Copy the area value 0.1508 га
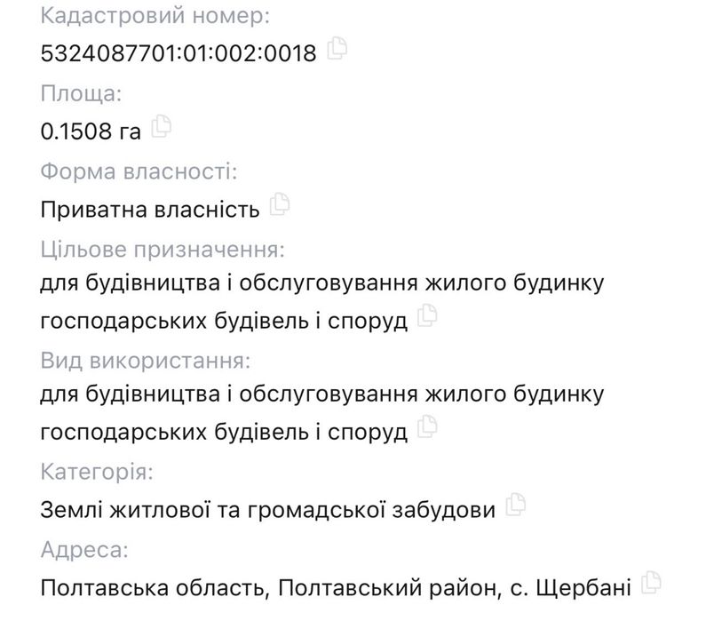Image resolution: width=706 pixels, height=621 pixels. click(x=162, y=127)
